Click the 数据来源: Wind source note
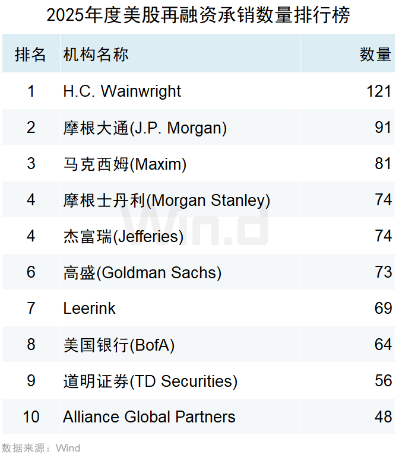This screenshot has height=461, width=396. coord(40,448)
